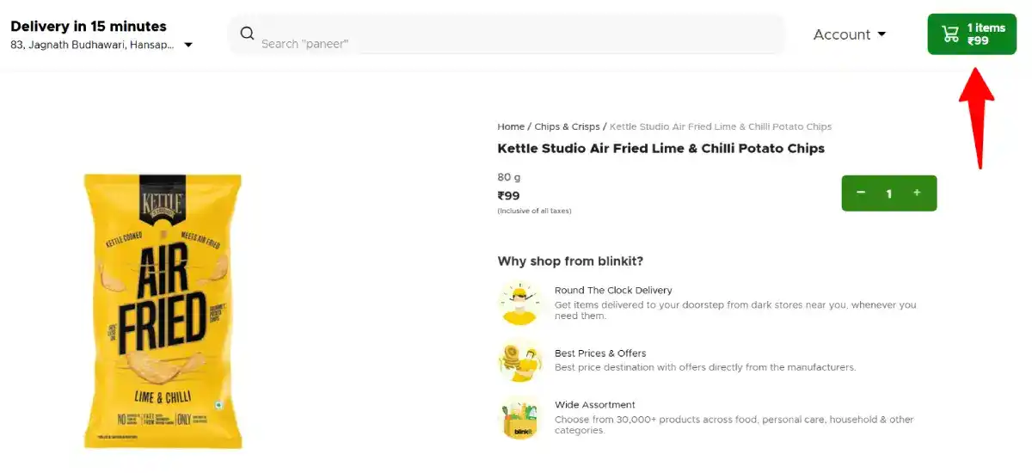Screen dimensions: 1032x473
Task: Click the 80 g weight label
Action: (x=509, y=177)
